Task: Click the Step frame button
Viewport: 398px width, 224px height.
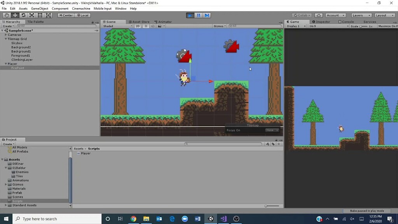Action: [207, 15]
